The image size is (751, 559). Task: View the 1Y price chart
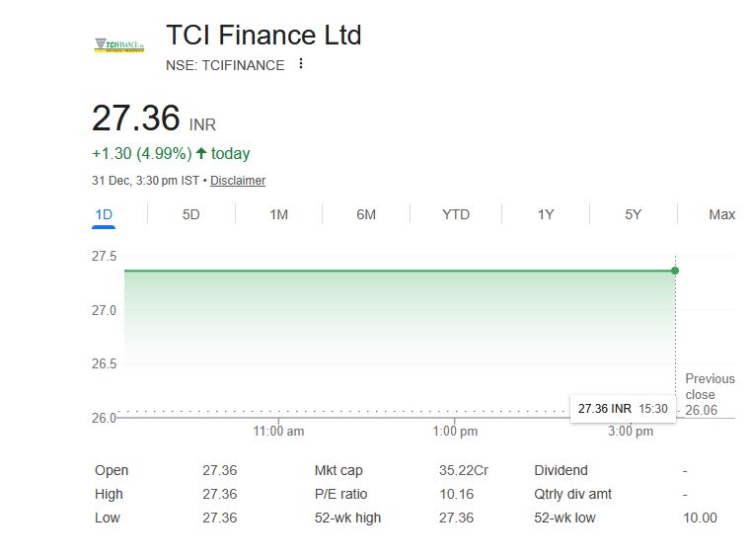(x=546, y=214)
